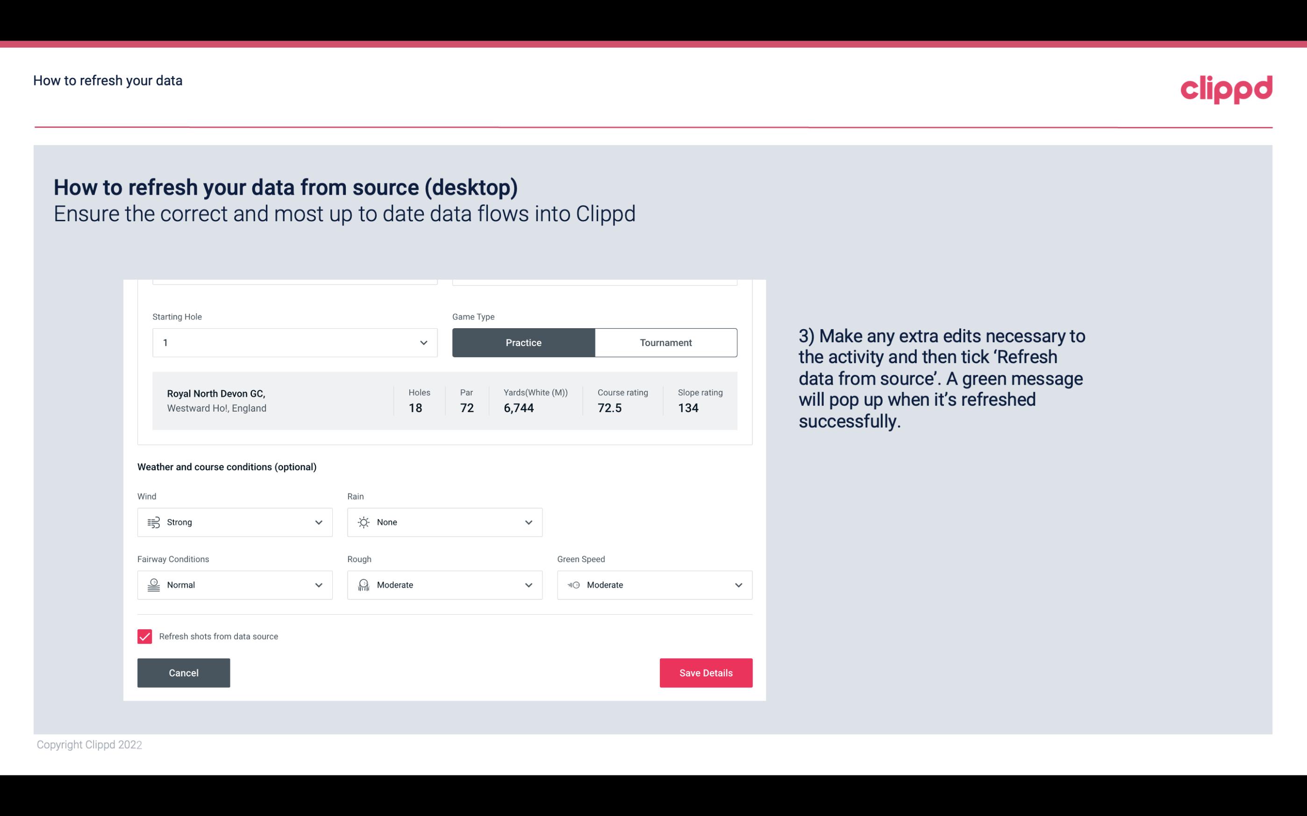Click the fairway conditions icon
This screenshot has height=816, width=1307.
[152, 585]
